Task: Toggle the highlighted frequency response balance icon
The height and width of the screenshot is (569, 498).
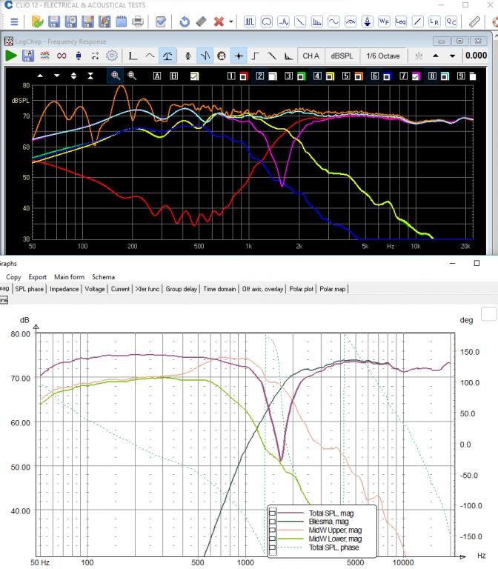Action: click(x=167, y=56)
